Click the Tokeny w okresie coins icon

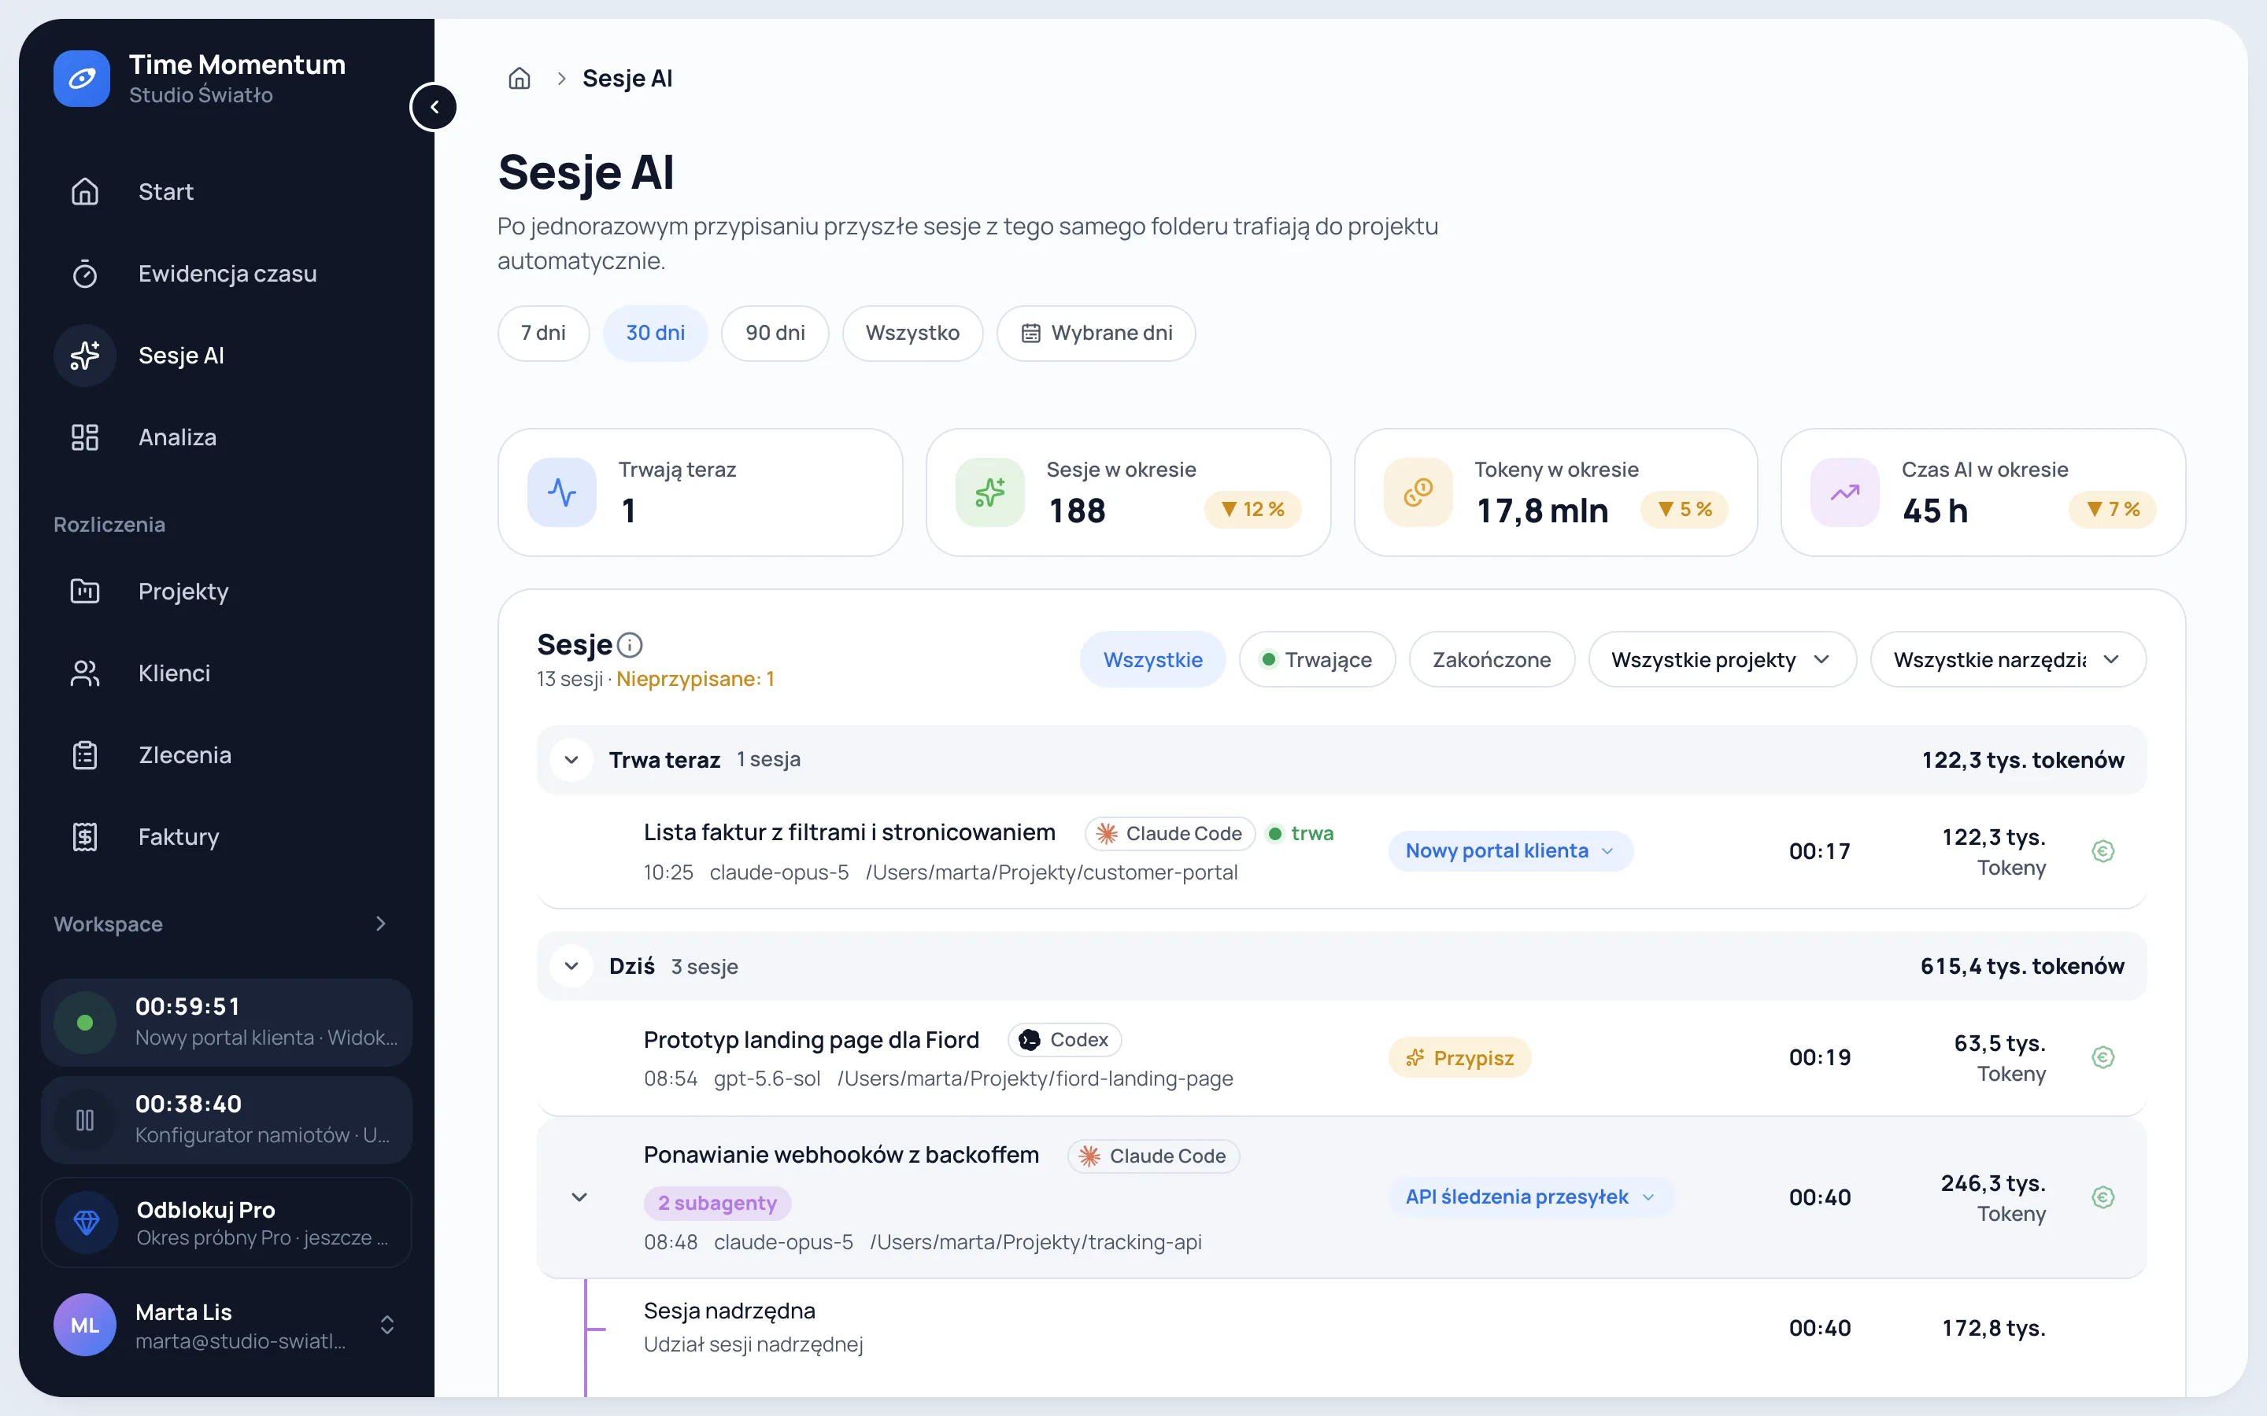1418,492
